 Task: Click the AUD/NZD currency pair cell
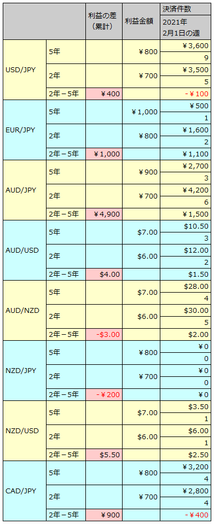tap(25, 310)
